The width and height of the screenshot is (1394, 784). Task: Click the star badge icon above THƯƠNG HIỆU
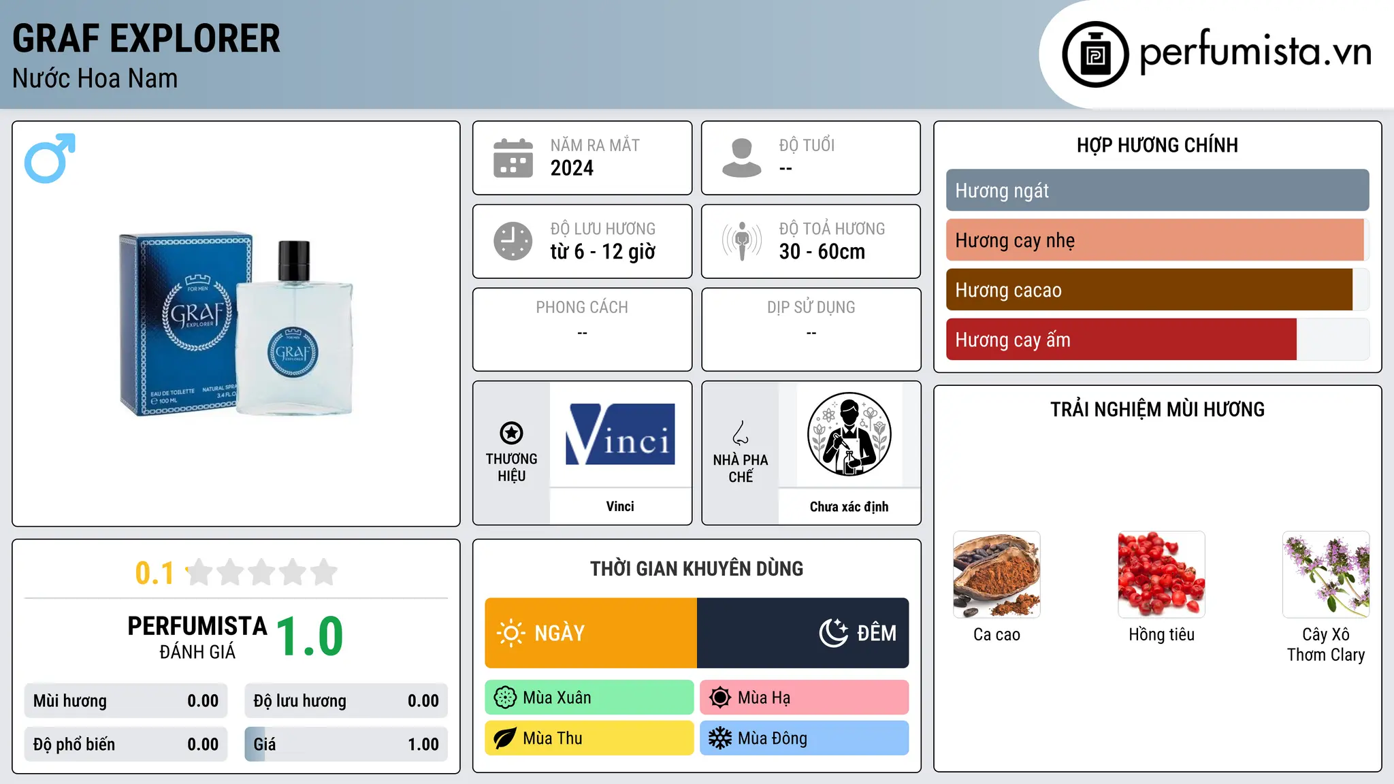pos(511,433)
